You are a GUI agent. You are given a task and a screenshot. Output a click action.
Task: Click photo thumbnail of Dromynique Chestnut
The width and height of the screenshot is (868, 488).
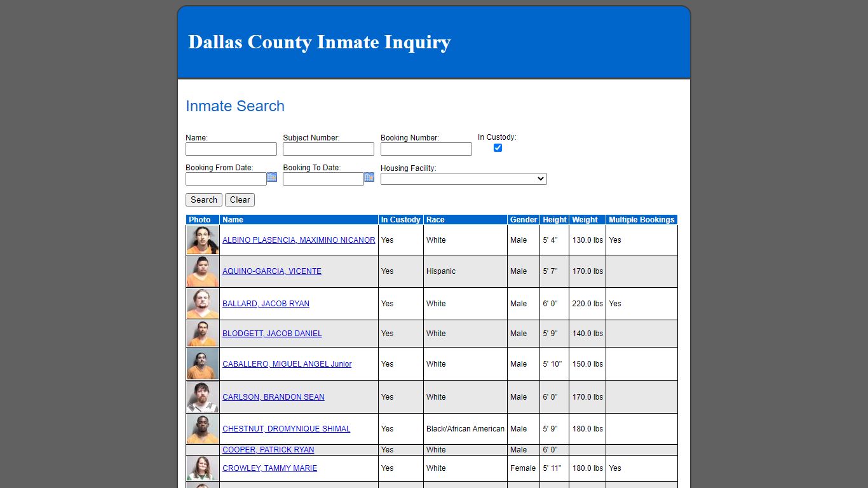tap(203, 429)
